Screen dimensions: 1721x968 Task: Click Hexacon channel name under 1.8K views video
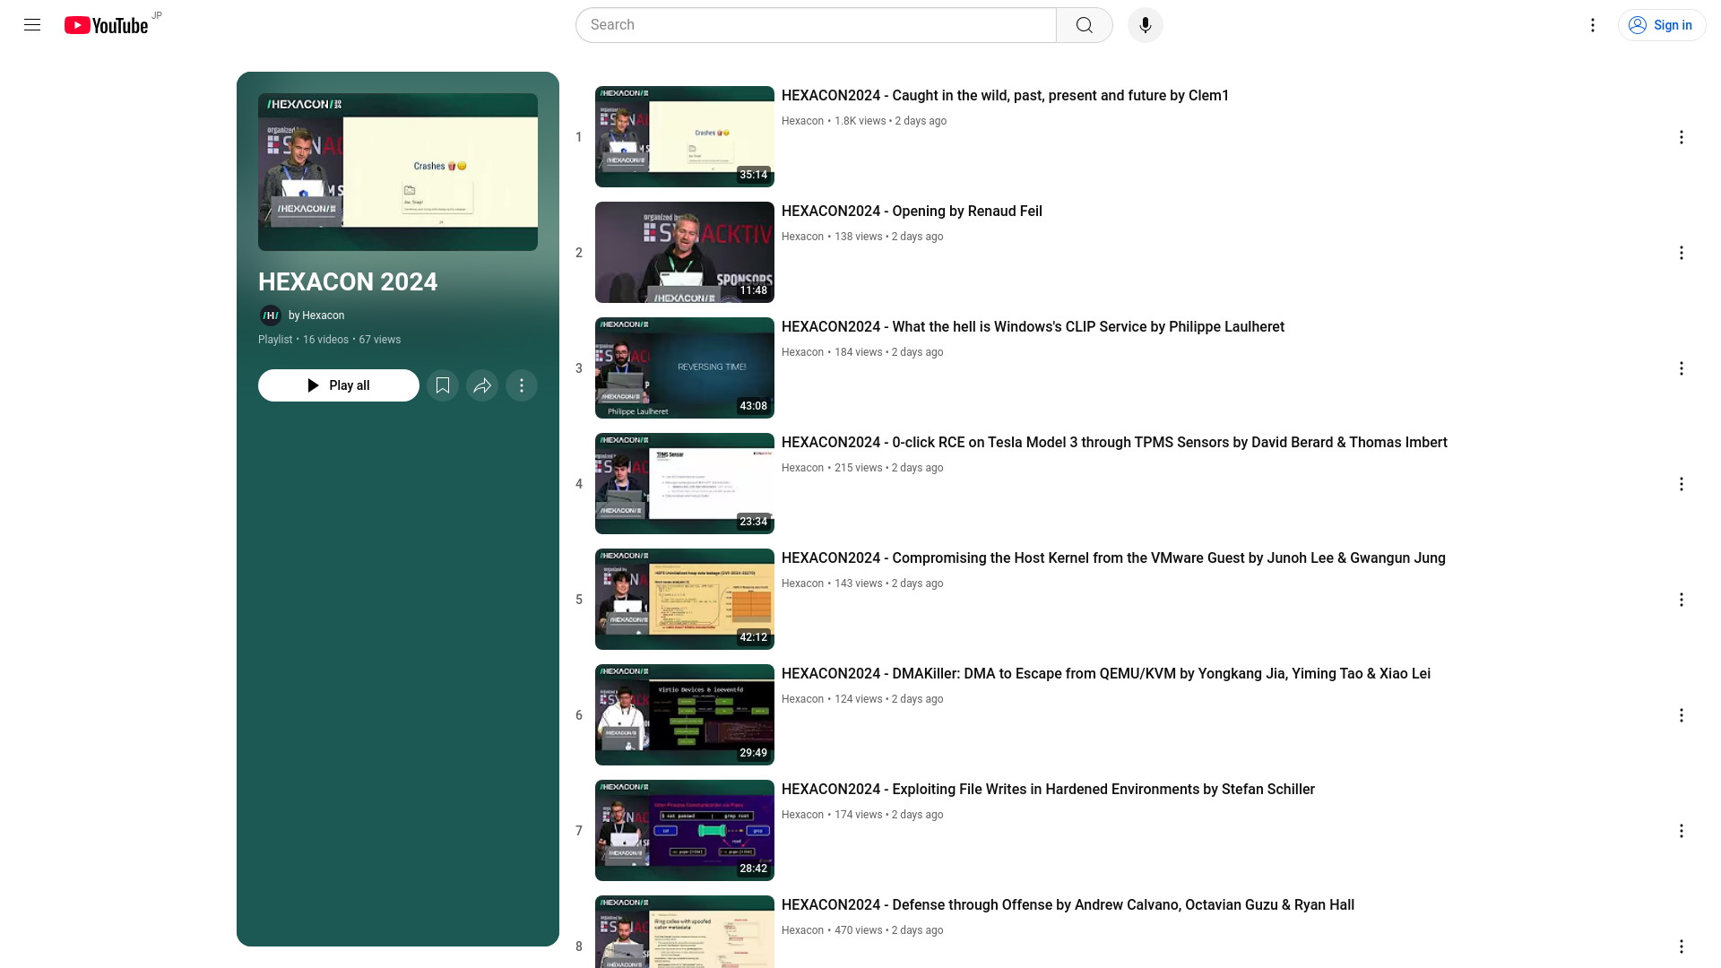pos(802,121)
